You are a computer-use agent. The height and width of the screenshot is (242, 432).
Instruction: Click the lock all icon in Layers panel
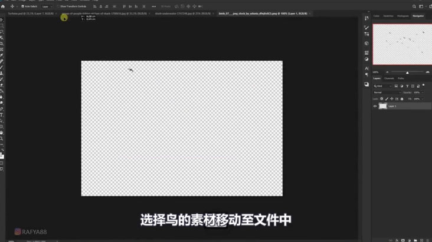(x=402, y=99)
